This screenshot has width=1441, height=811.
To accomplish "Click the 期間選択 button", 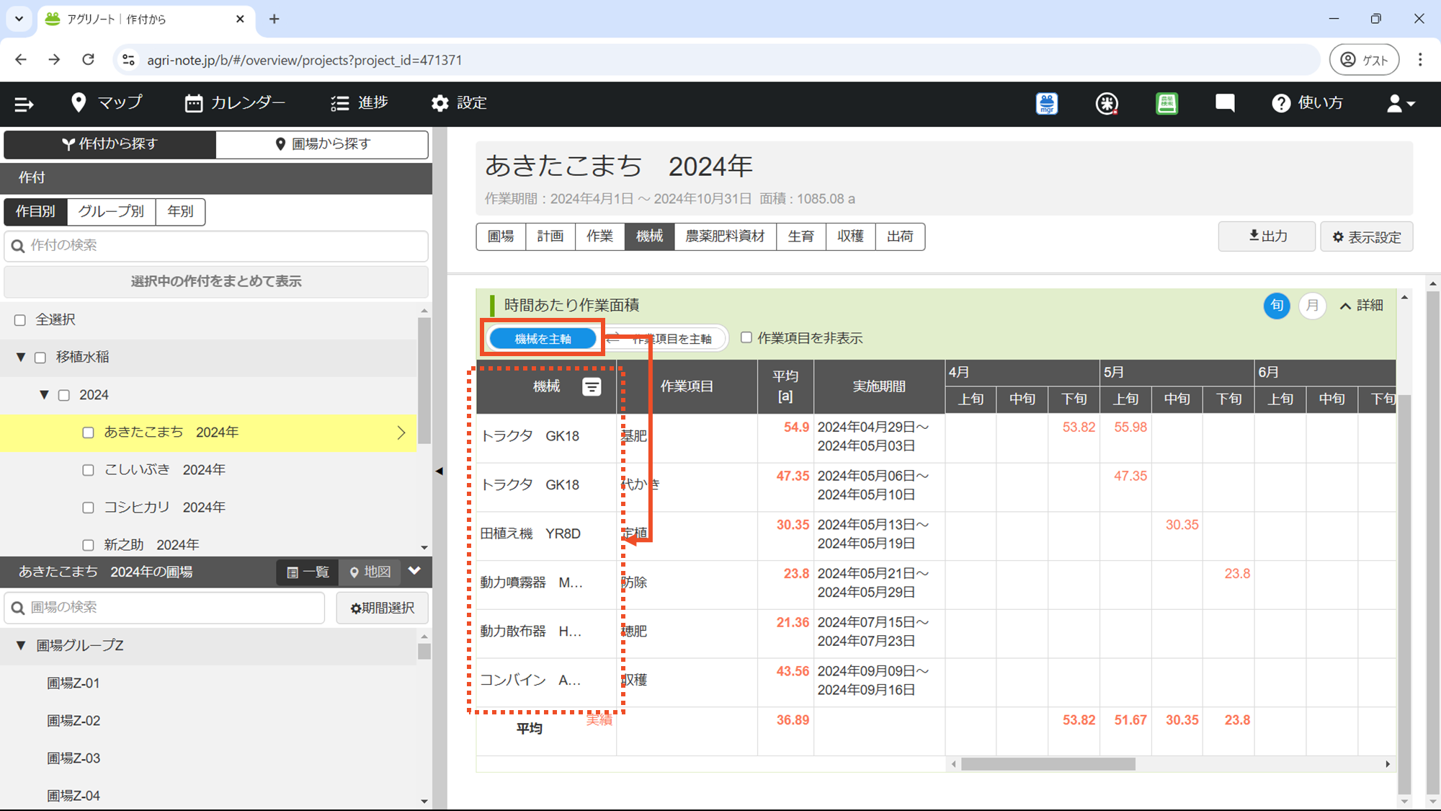I will click(383, 608).
